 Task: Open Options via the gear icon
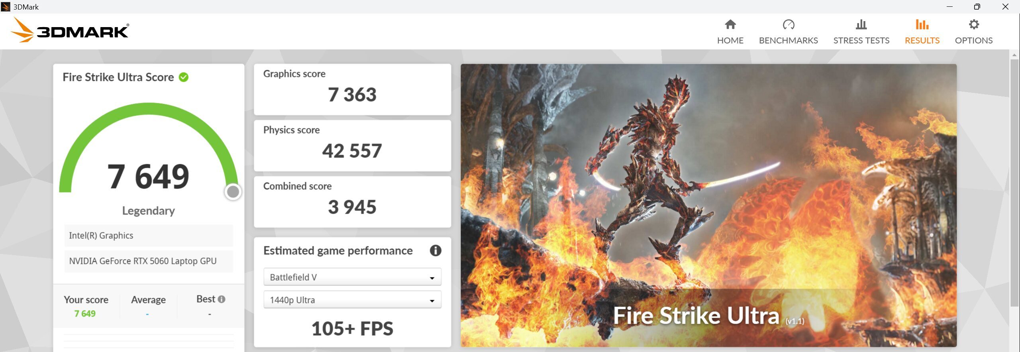[973, 25]
